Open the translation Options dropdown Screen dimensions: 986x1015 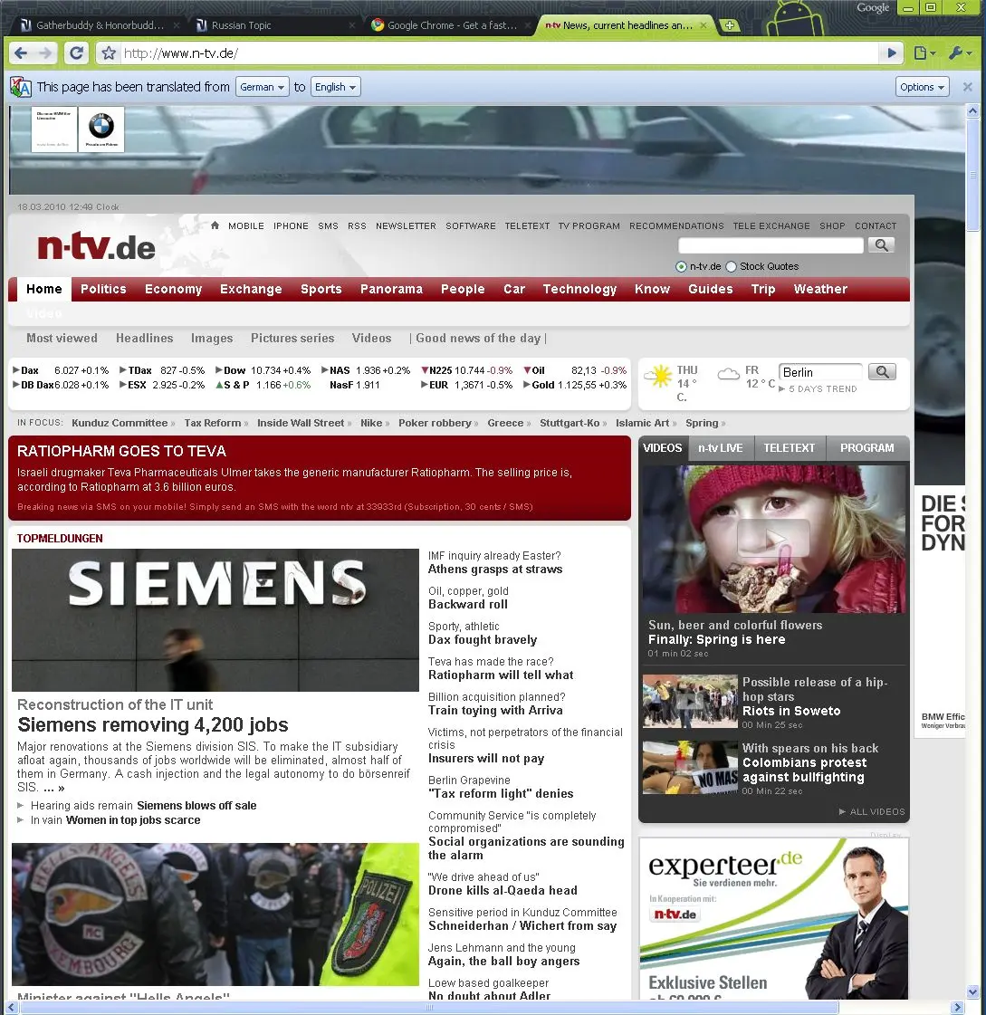coord(922,87)
